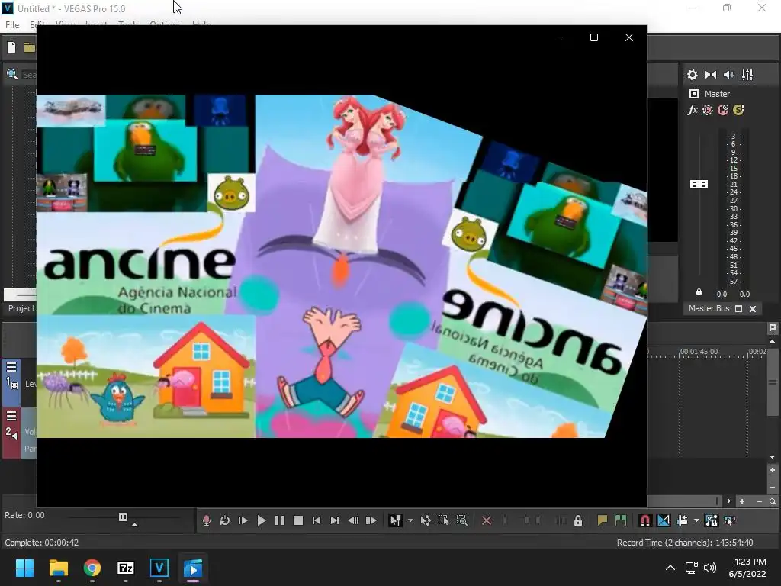Open Google Chrome from taskbar
781x586 pixels.
(92, 568)
